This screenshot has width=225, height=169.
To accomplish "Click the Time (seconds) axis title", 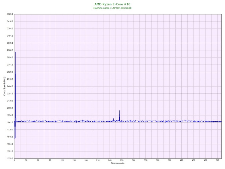I will [118, 163].
